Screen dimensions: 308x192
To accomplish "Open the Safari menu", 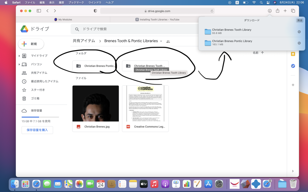I will click(x=16, y=3).
